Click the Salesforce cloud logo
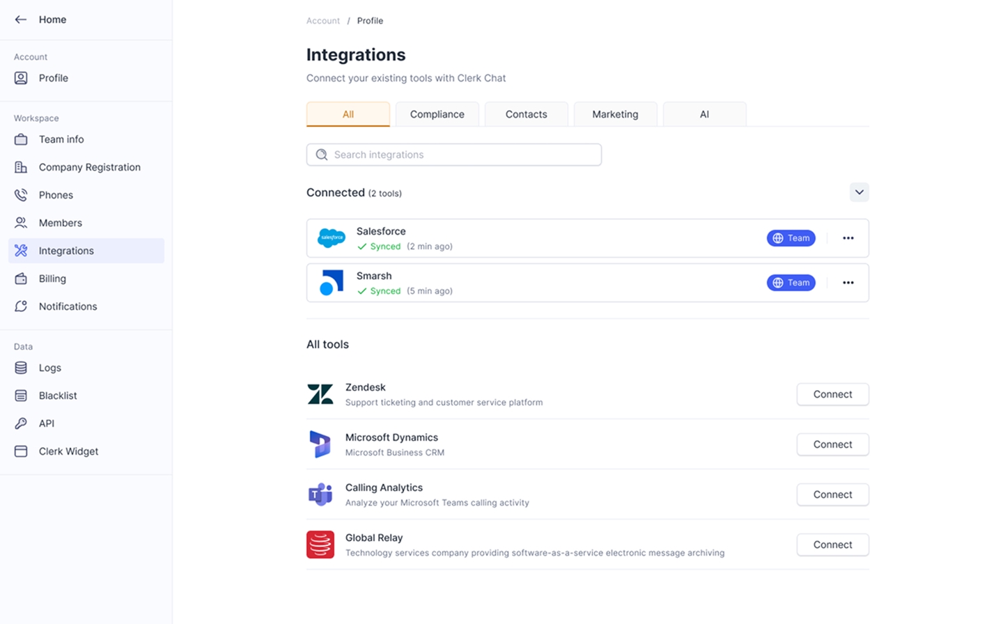1003x624 pixels. (332, 238)
